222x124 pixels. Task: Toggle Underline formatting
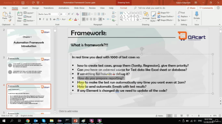click(47, 19)
